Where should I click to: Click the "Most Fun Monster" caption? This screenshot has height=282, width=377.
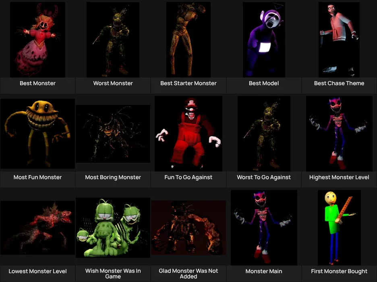(37, 177)
